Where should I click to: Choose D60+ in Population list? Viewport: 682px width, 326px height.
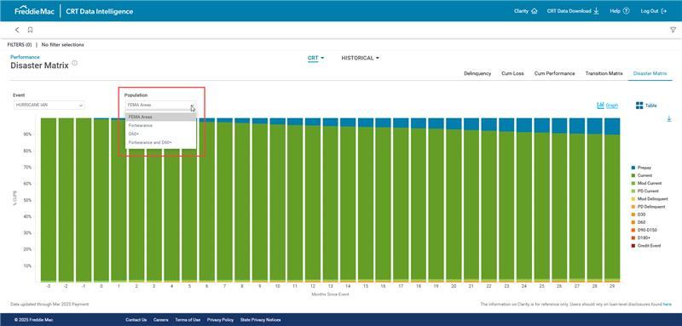point(160,134)
